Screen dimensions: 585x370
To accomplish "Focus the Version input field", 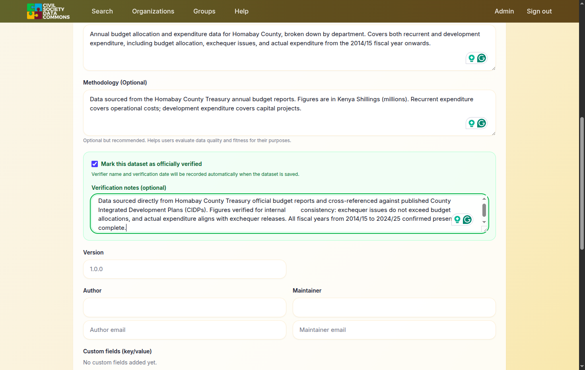I will coord(185,269).
